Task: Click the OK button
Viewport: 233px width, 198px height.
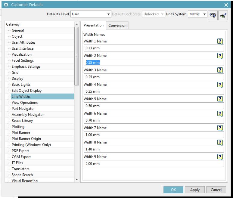Action: pyautogui.click(x=173, y=190)
